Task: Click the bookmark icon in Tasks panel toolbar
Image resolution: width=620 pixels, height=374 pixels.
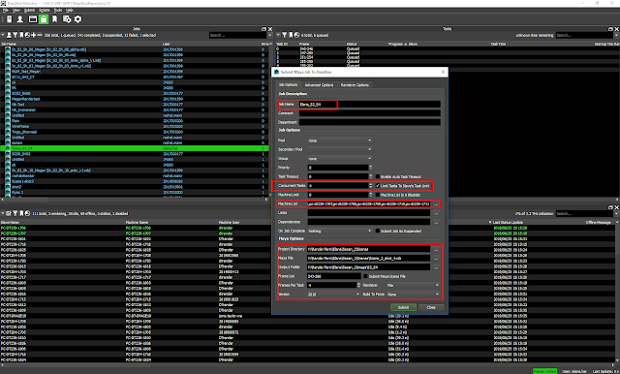Action: tap(291, 35)
